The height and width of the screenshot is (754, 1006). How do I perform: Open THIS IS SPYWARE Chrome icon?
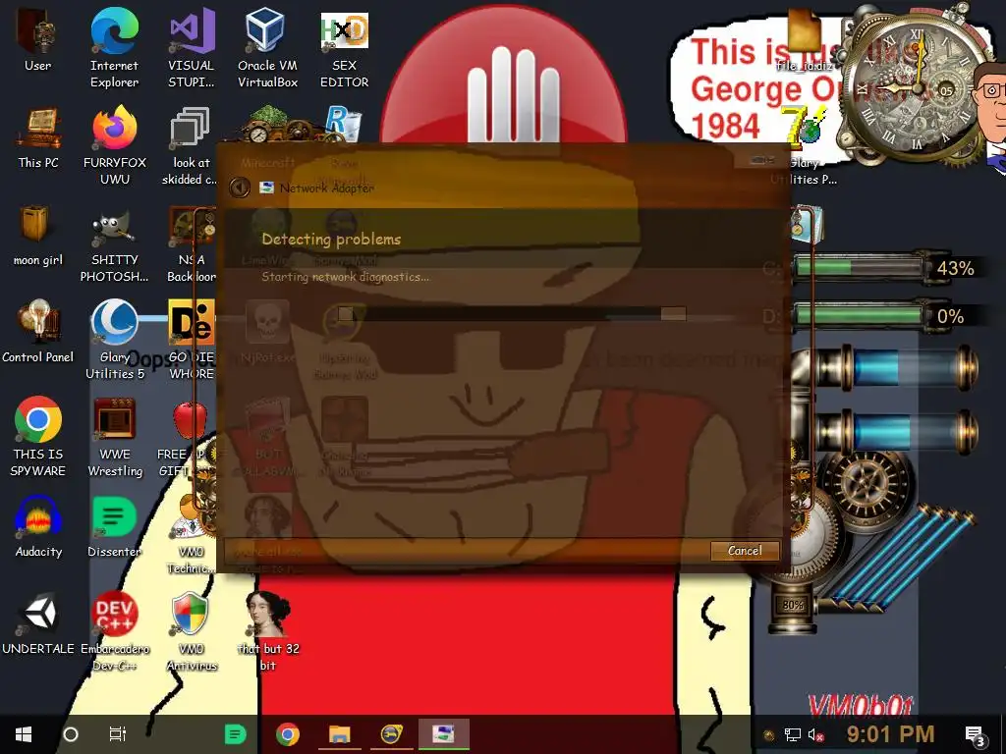tap(38, 436)
